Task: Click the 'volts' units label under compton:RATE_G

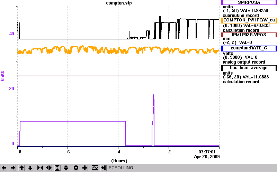Action: [228, 54]
